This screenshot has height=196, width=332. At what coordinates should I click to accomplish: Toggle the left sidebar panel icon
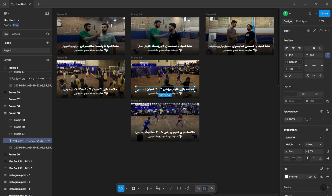tap(47, 13)
